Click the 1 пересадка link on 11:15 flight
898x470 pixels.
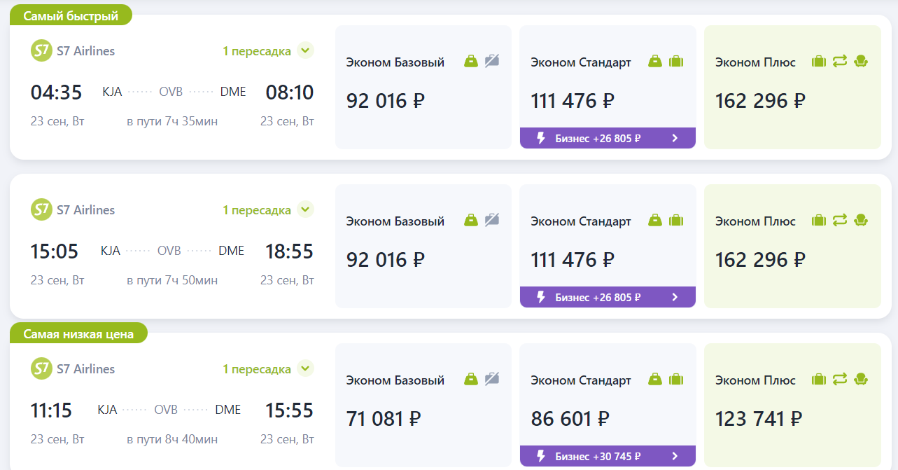[257, 368]
